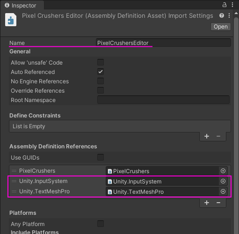
Task: Click the Open button
Action: 221,27
